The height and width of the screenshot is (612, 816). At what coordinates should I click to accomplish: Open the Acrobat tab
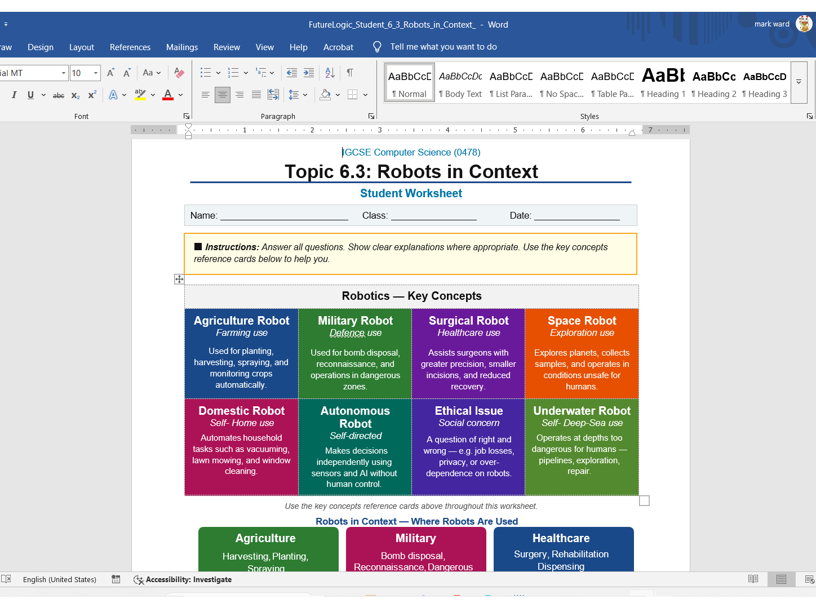(x=338, y=47)
